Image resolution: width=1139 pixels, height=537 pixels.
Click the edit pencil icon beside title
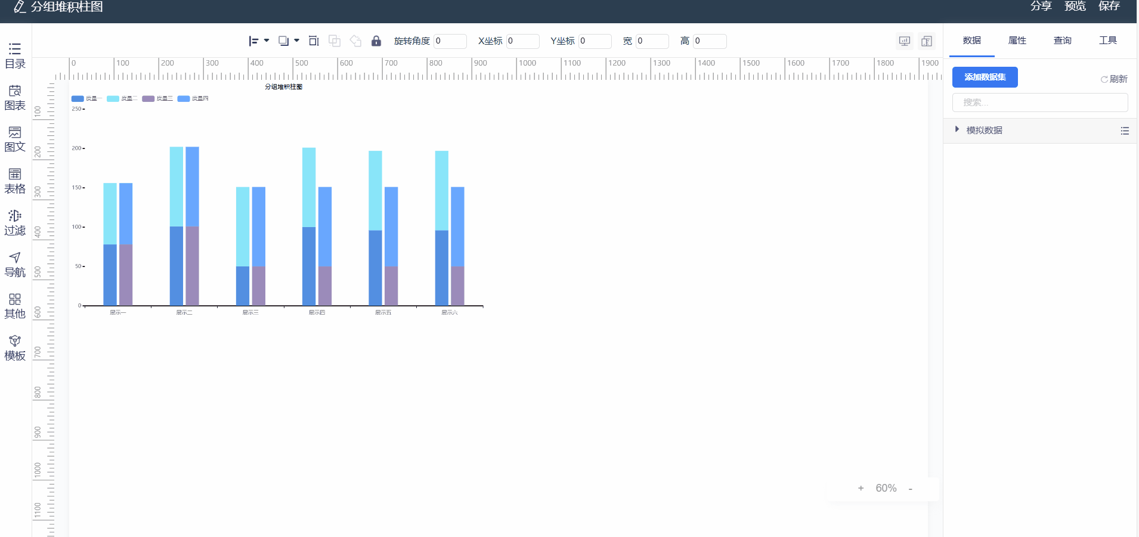(x=20, y=7)
